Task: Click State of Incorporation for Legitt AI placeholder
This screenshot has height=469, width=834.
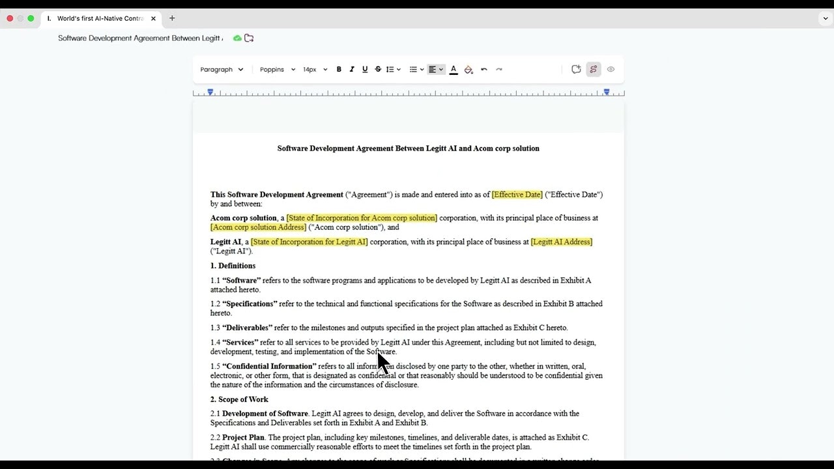Action: click(x=309, y=242)
